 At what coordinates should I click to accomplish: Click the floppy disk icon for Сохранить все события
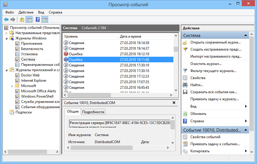(x=185, y=92)
